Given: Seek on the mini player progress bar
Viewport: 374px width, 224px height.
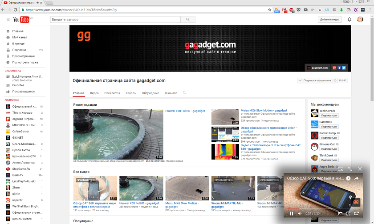Looking at the screenshot, I should click(x=323, y=209).
